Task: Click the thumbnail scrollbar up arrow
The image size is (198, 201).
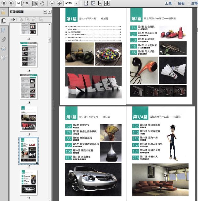Action: (x=49, y=24)
